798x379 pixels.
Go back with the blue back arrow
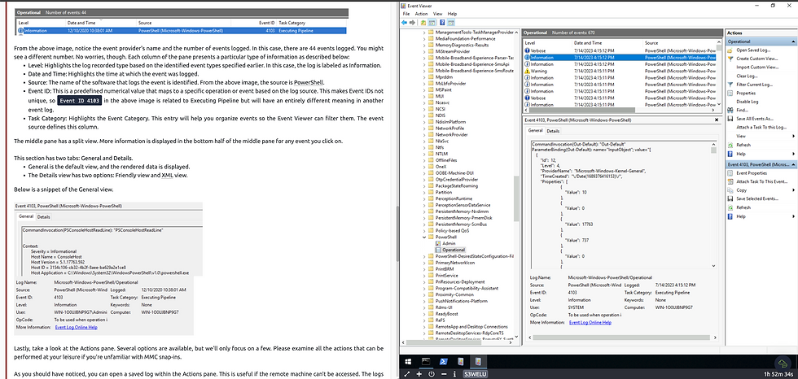404,23
